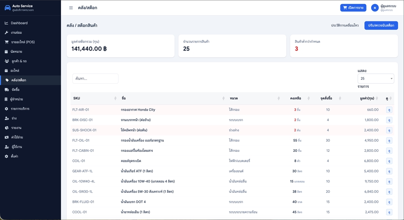This screenshot has height=220, width=404.
Task: Open the แสดง 25 entries dropdown
Action: (x=376, y=79)
